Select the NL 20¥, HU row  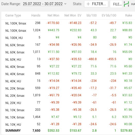[x=68, y=102]
